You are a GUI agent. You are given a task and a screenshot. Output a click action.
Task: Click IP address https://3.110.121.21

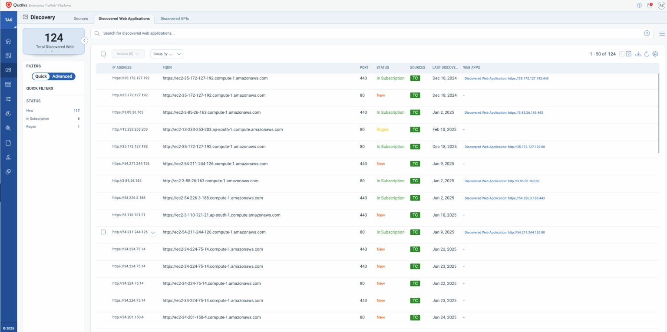[x=129, y=215]
